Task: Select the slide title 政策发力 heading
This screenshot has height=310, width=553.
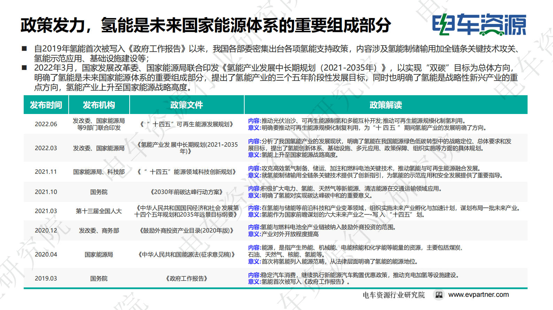Action: pyautogui.click(x=206, y=25)
